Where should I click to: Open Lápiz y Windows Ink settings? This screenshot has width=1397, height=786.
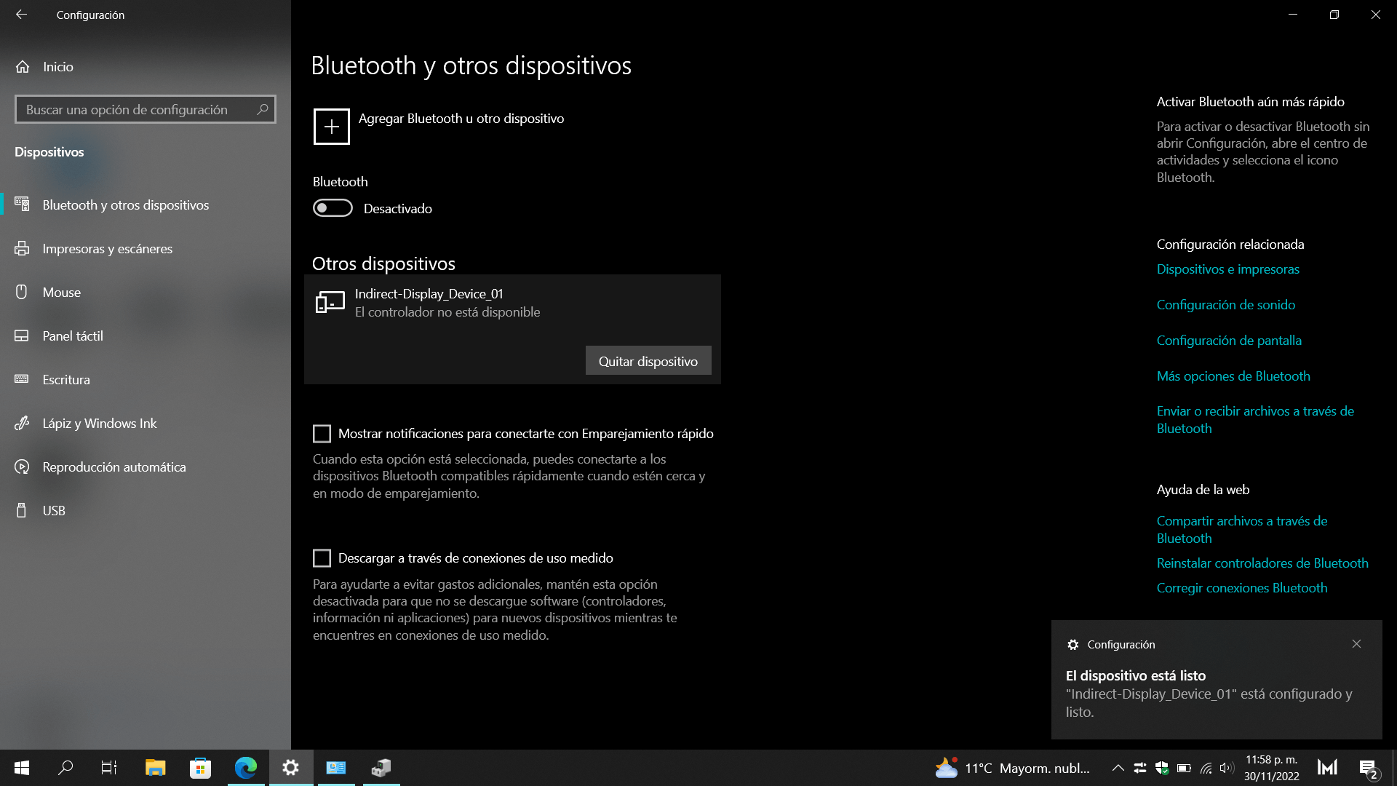point(99,424)
